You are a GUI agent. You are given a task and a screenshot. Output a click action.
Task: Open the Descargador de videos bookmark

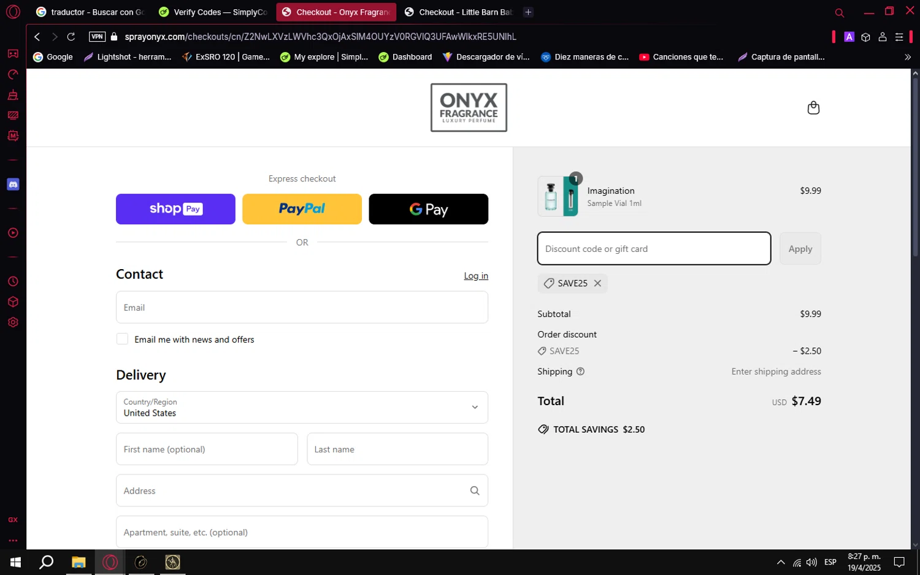click(x=486, y=57)
